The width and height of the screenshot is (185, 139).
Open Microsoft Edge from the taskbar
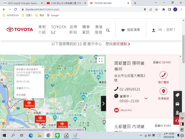tap(31, 135)
